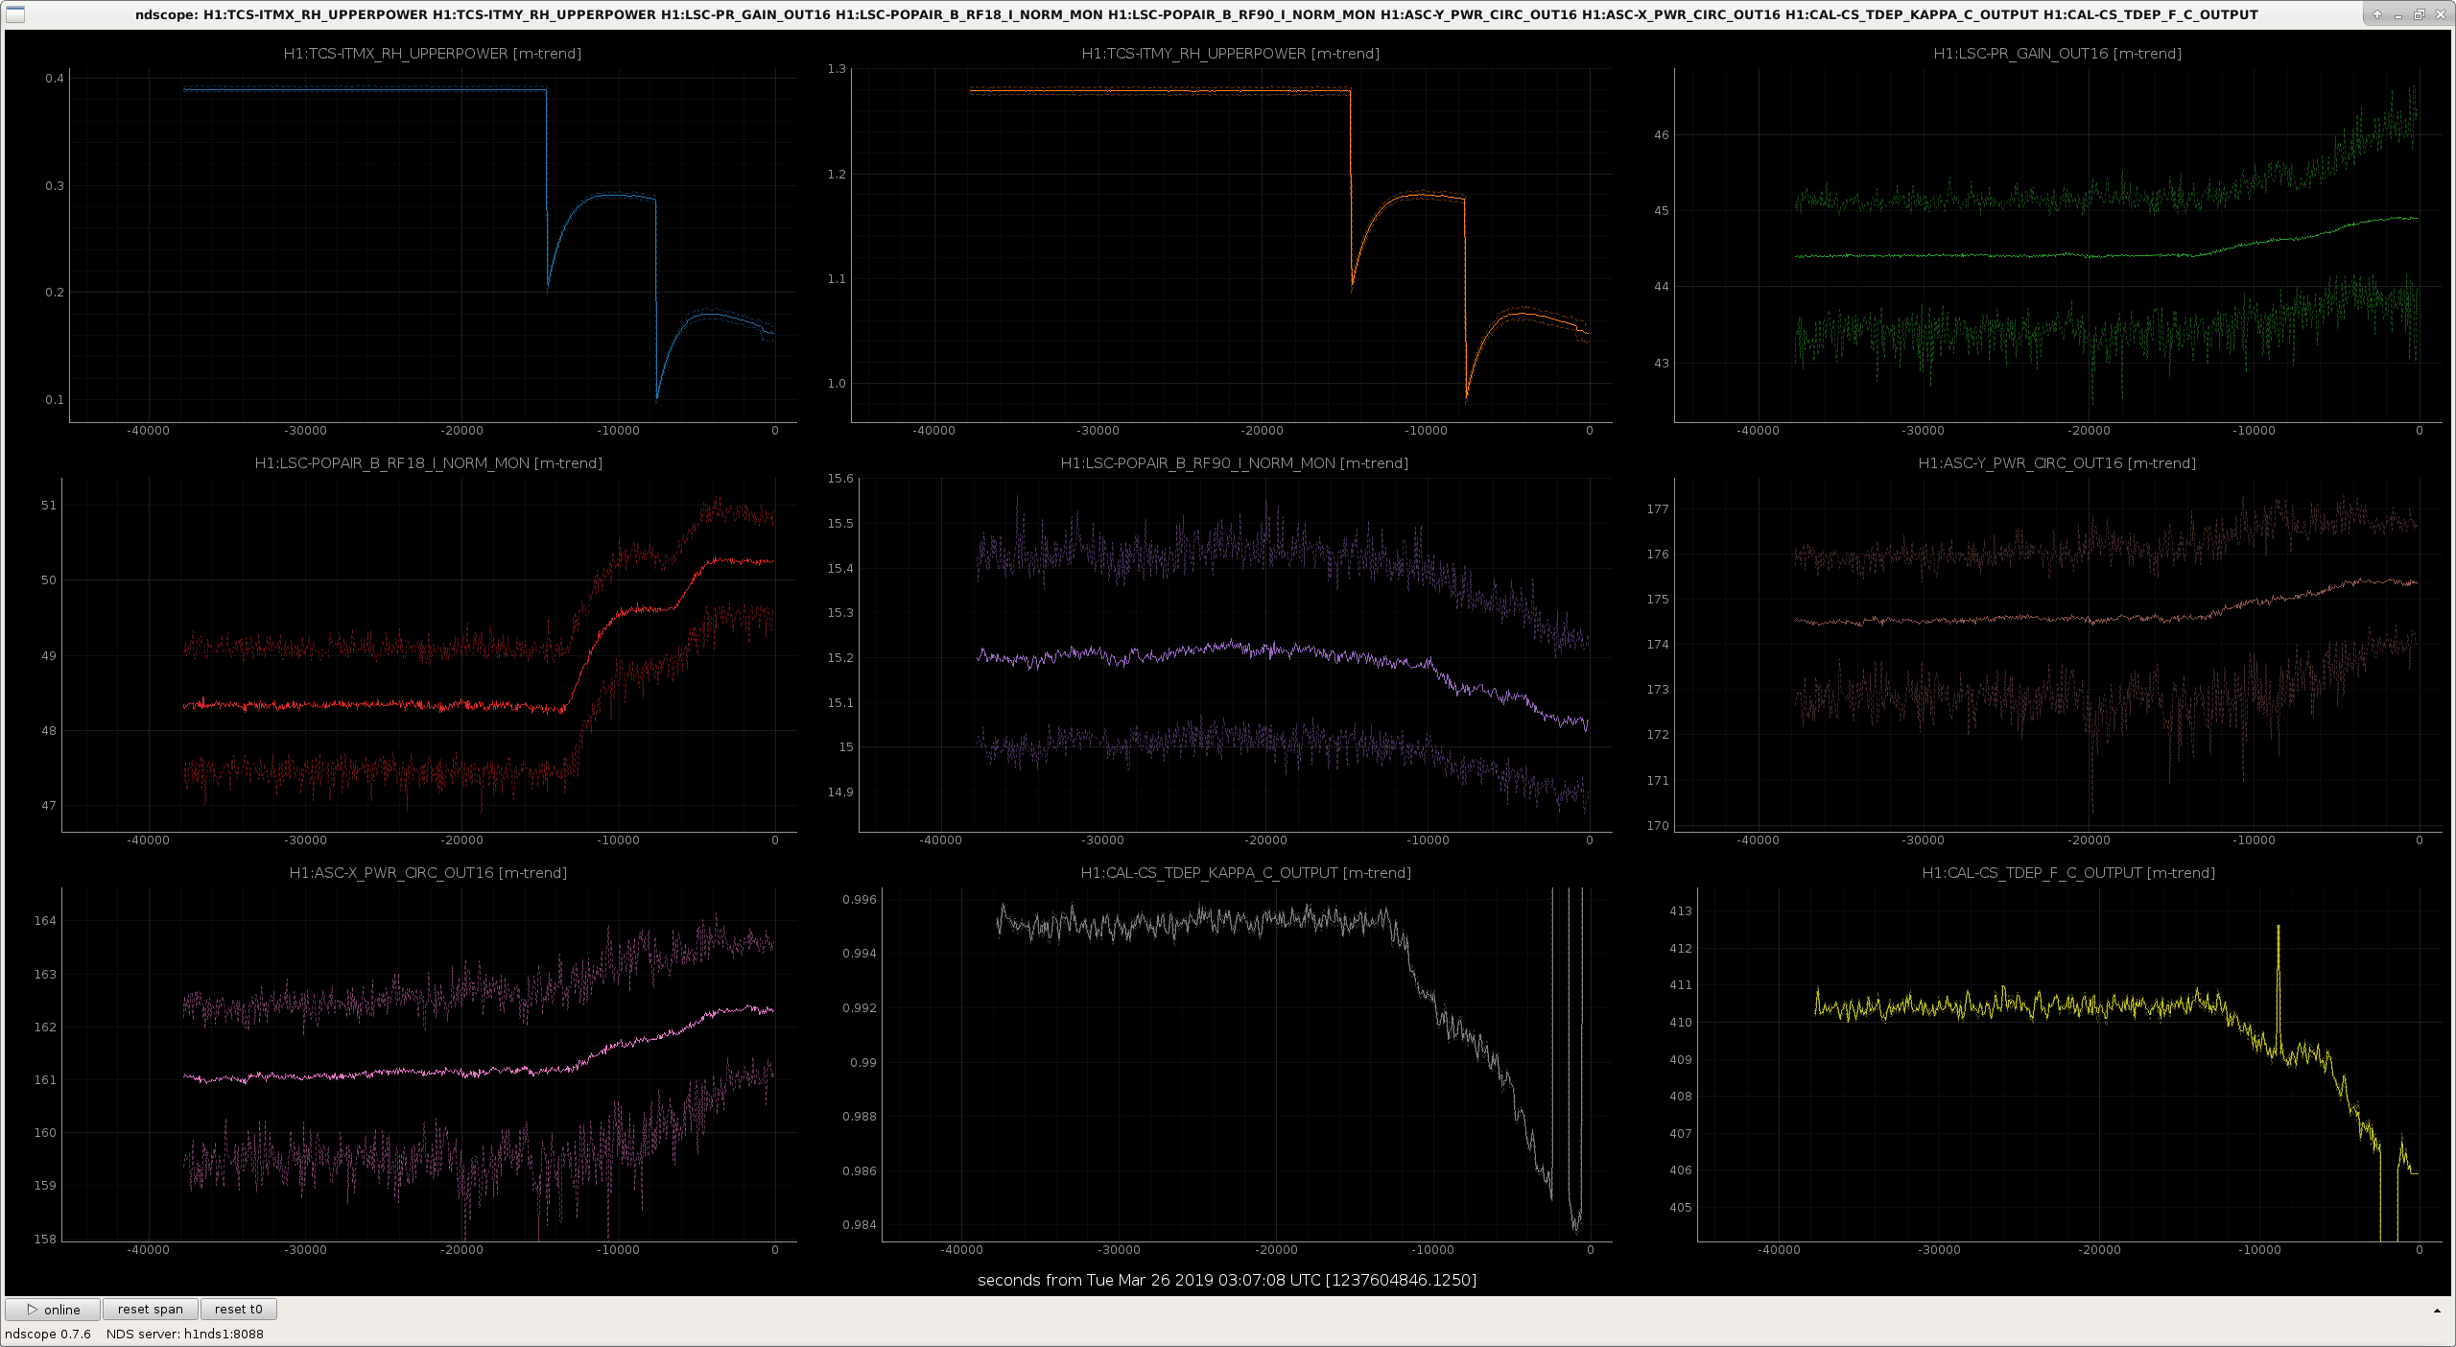Click the 0.984 y-axis label on KAPPA_C plot
The width and height of the screenshot is (2456, 1347).
click(x=860, y=1225)
